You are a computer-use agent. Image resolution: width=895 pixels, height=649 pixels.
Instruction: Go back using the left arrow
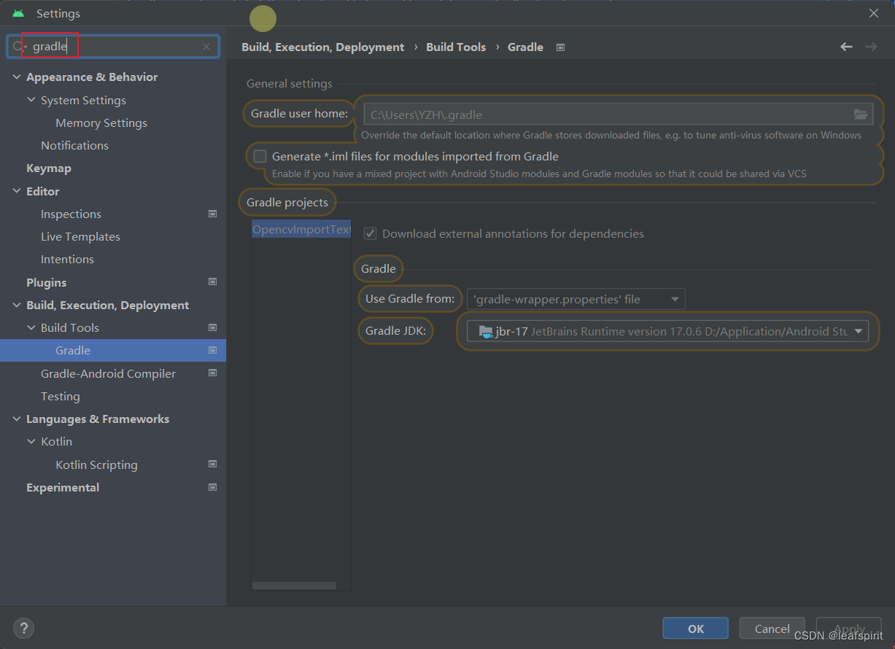pyautogui.click(x=846, y=47)
